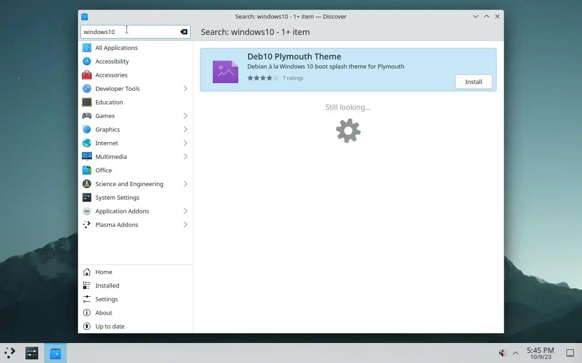Click the Still looking... status text
582x363 pixels.
click(348, 107)
